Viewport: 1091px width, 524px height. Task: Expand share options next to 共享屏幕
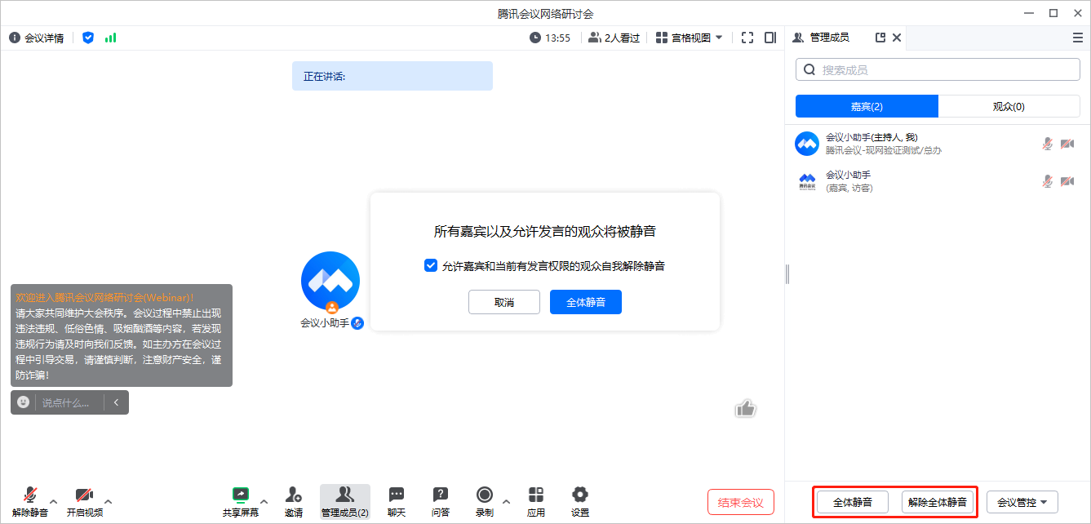click(x=264, y=501)
